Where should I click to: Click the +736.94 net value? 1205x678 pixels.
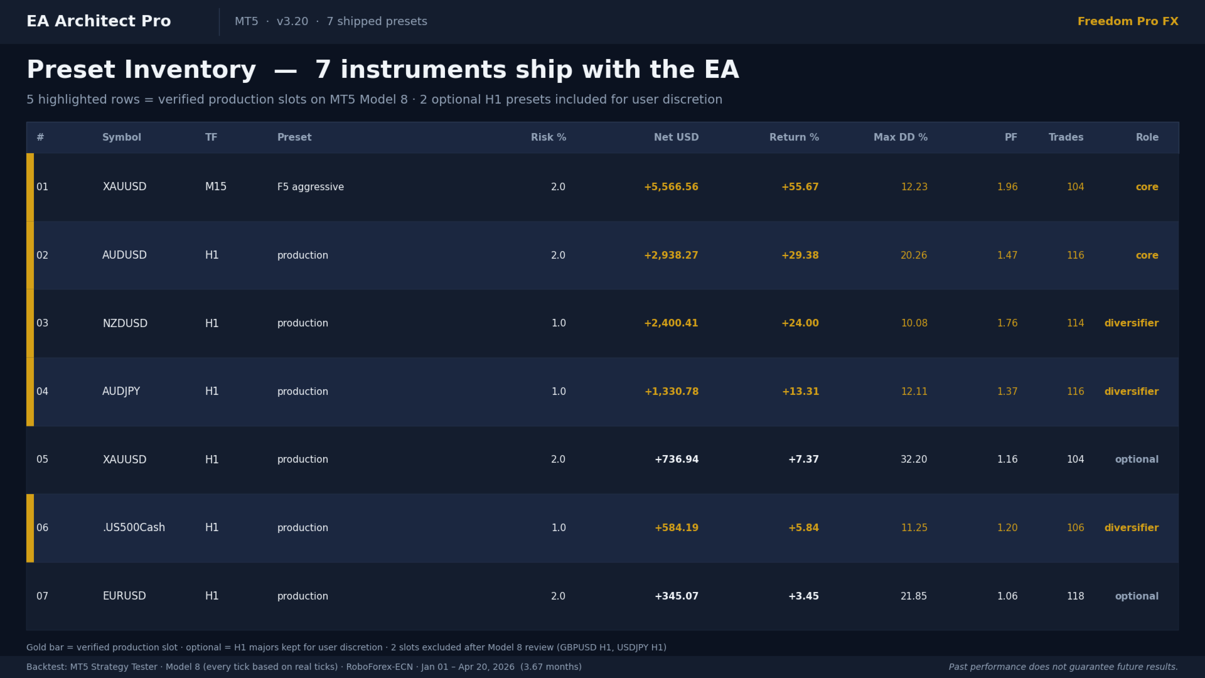click(x=676, y=460)
